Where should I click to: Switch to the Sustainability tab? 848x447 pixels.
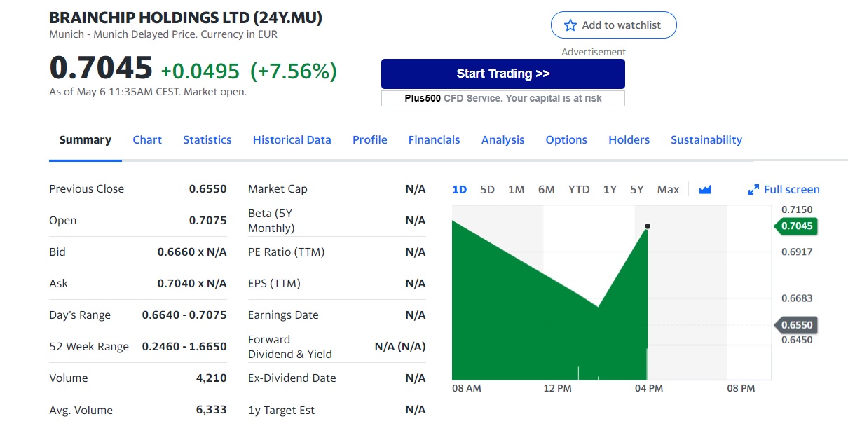(706, 140)
